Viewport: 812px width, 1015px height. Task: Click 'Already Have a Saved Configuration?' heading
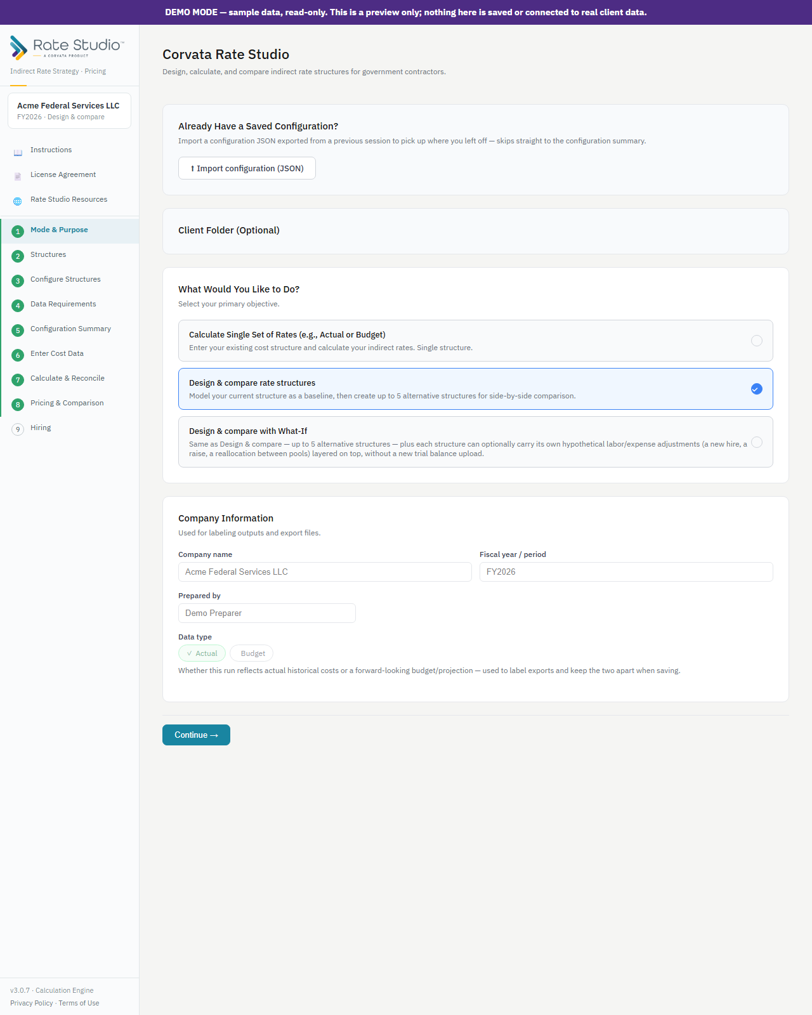tap(258, 126)
